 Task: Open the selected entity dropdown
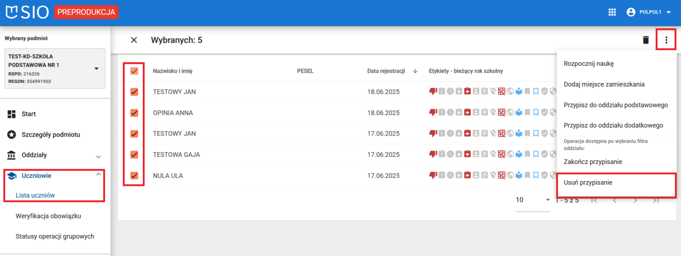(96, 69)
